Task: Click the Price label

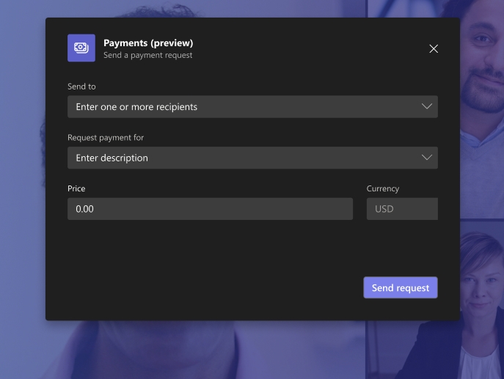Action: [x=76, y=188]
